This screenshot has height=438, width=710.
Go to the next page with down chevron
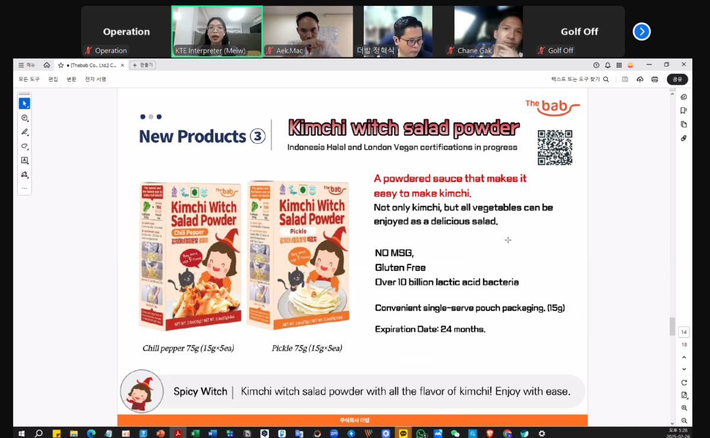(684, 369)
